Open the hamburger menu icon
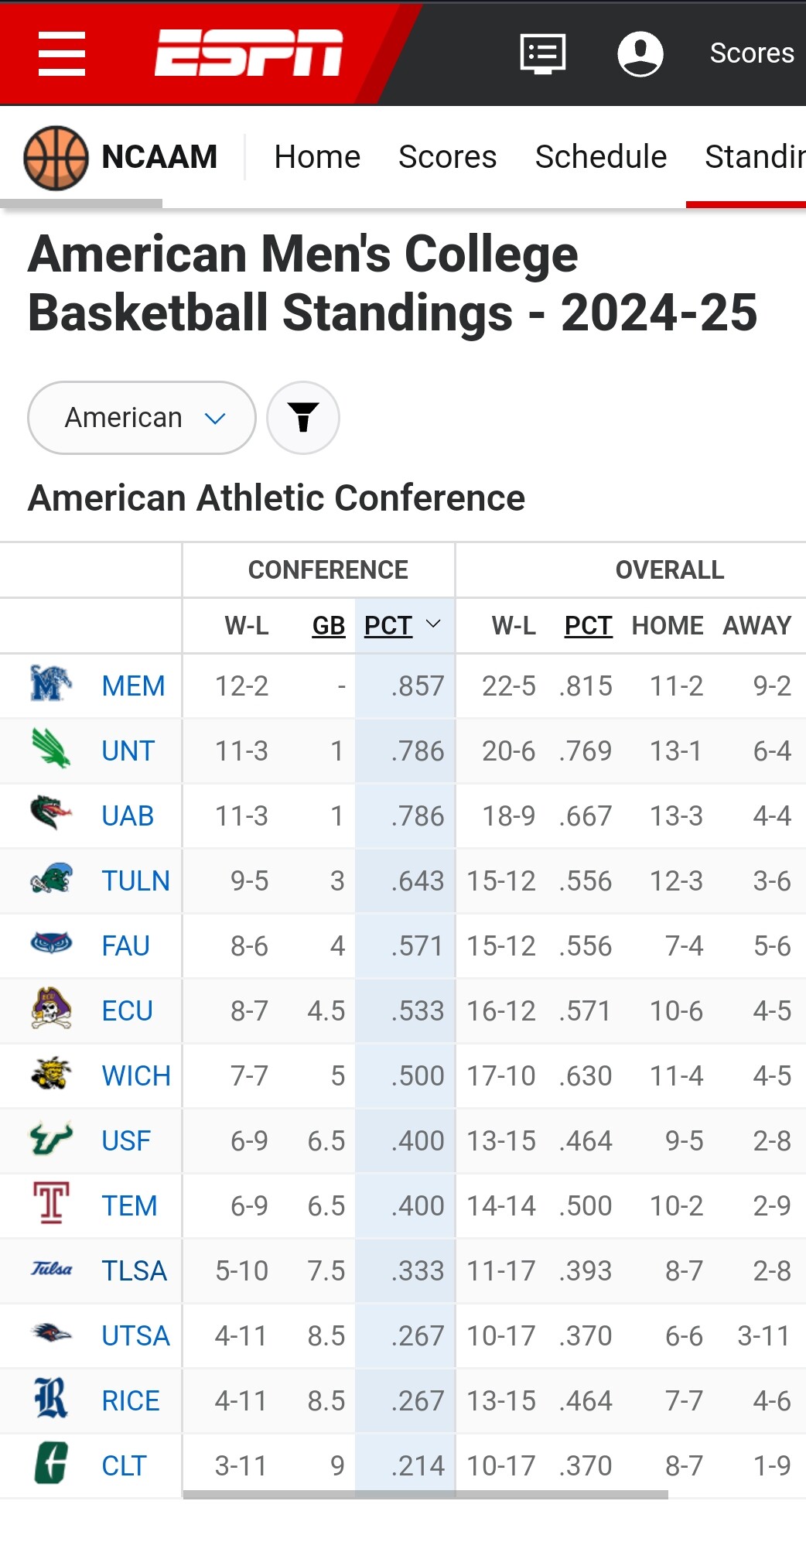Viewport: 806px width, 1542px height. point(62,53)
